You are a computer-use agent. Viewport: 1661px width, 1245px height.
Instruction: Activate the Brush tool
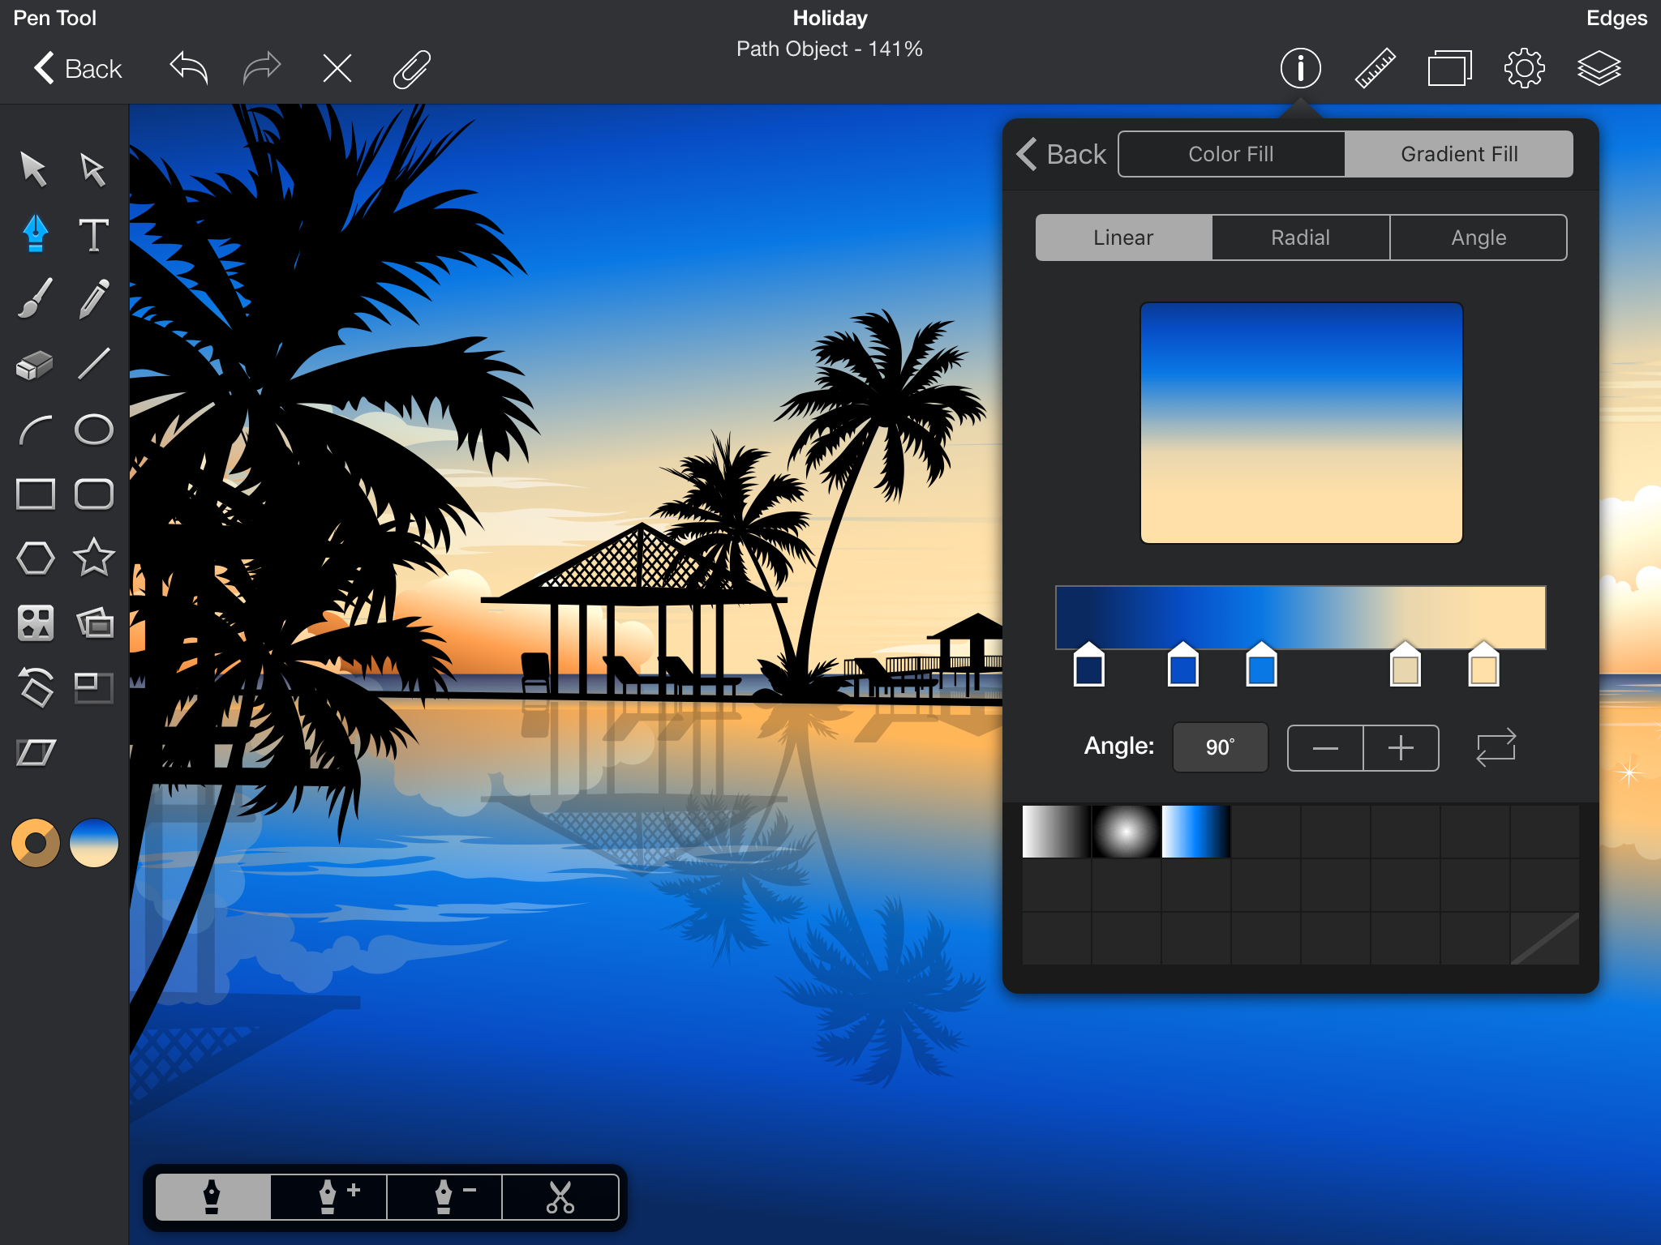coord(34,298)
